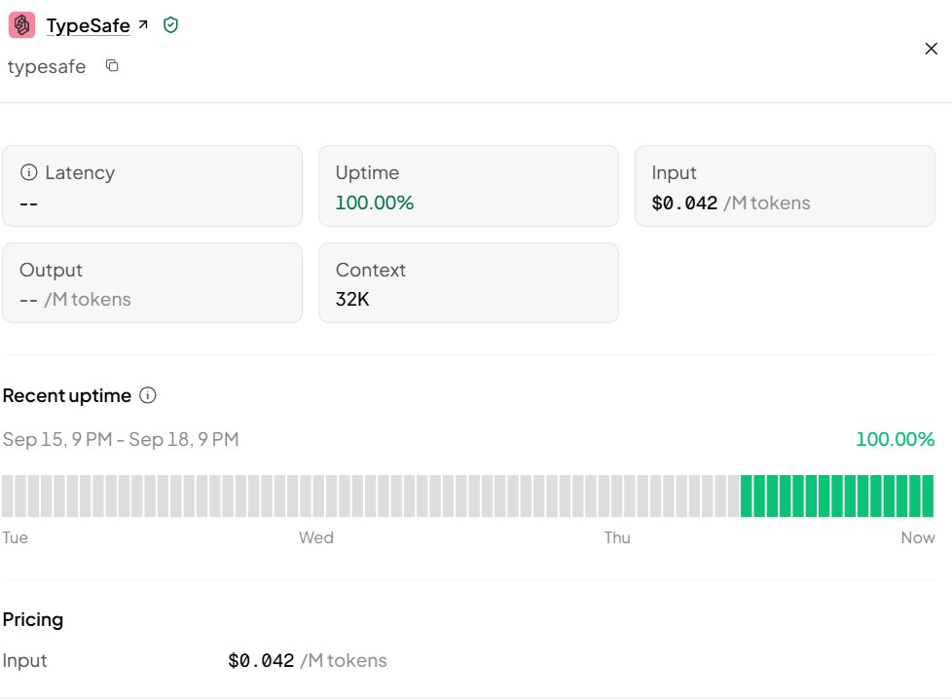Select the $0.042 Input card value
952x699 pixels.
[685, 202]
